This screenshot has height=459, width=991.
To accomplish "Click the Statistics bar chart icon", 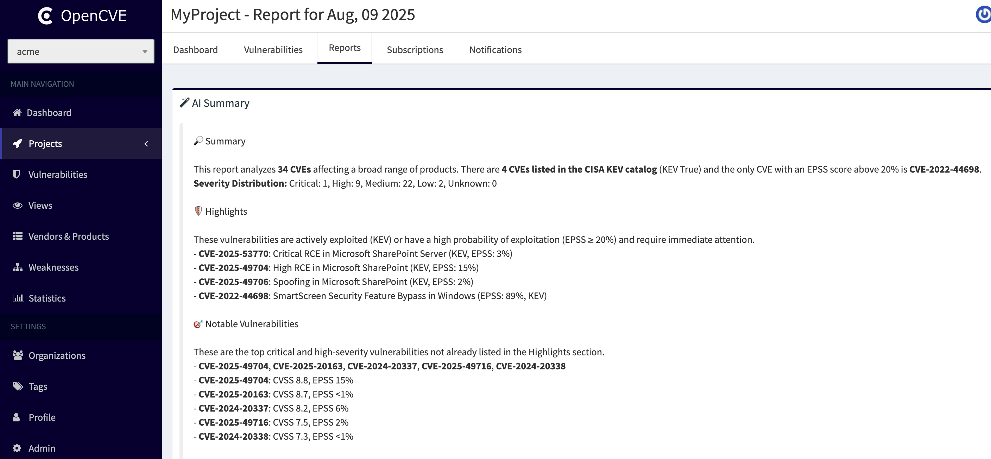I will [18, 298].
